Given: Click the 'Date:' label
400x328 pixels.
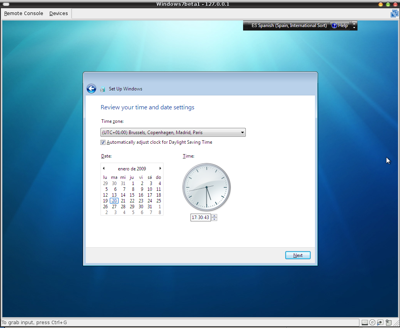Looking at the screenshot, I should [106, 156].
